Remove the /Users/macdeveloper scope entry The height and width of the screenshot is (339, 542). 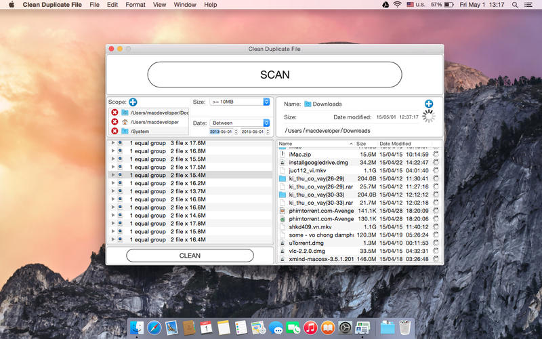[114, 121]
